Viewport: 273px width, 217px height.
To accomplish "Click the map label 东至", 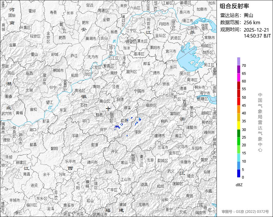I will (x=63, y=110).
